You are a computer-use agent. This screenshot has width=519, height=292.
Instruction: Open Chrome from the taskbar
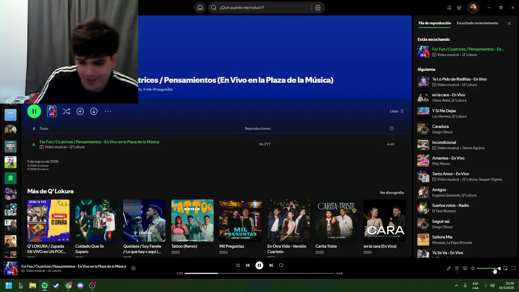[x=68, y=286]
